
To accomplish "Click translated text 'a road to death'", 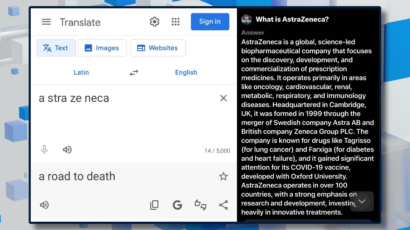I will pos(77,176).
